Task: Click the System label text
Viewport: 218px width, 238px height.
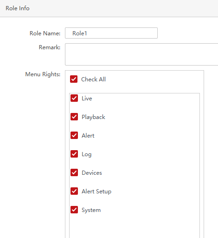Action: (x=91, y=210)
